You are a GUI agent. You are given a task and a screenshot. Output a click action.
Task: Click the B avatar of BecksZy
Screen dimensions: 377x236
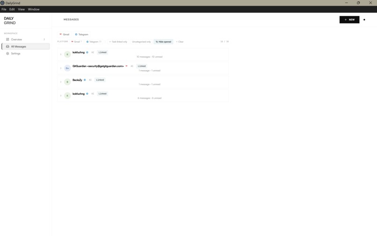tap(67, 82)
